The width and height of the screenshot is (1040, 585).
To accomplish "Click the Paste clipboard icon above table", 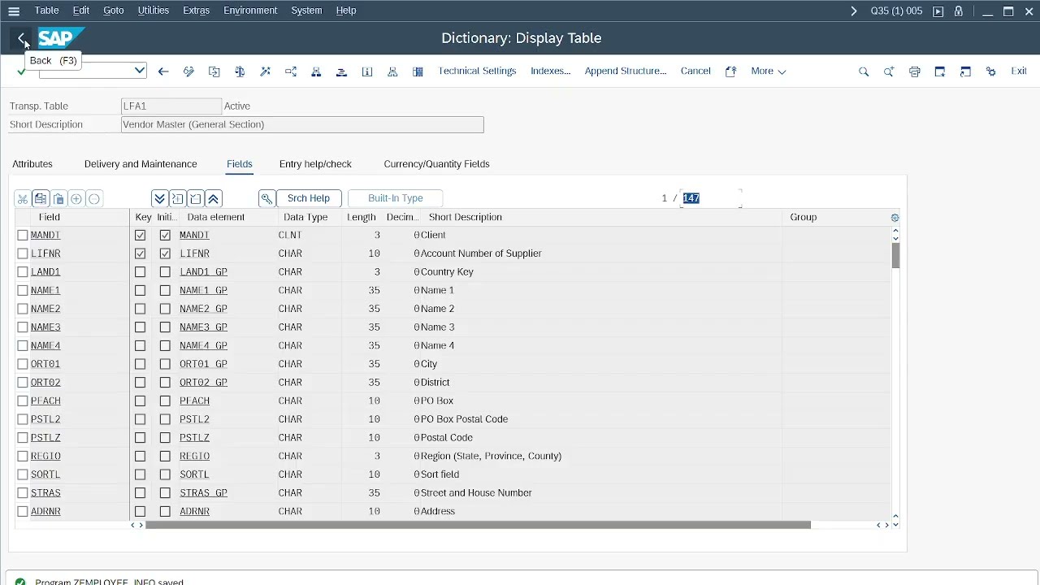I will click(58, 199).
